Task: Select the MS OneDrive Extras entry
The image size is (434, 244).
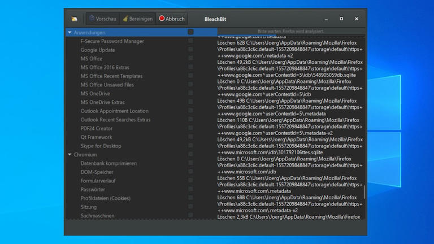Action: point(103,102)
